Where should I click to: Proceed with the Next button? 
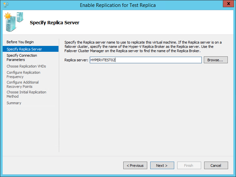162,166
